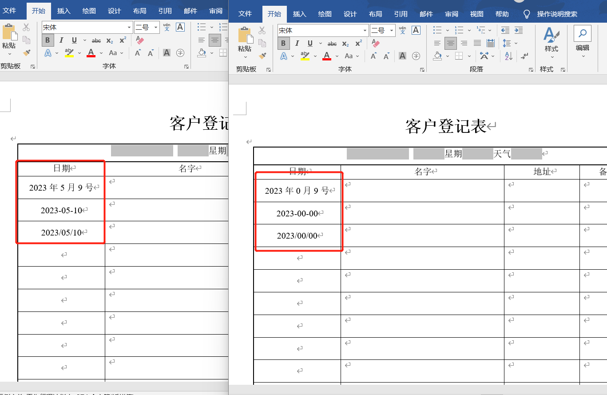Open the font size dropdown in left window
The width and height of the screenshot is (607, 395).
[156, 28]
